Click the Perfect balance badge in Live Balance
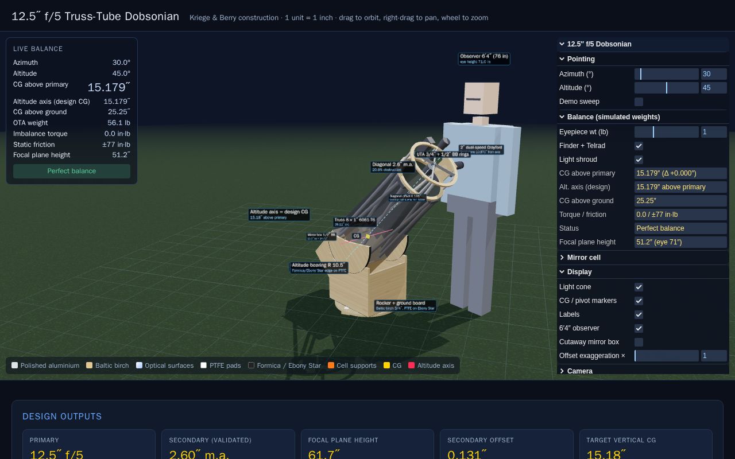735x459 pixels. coord(72,171)
